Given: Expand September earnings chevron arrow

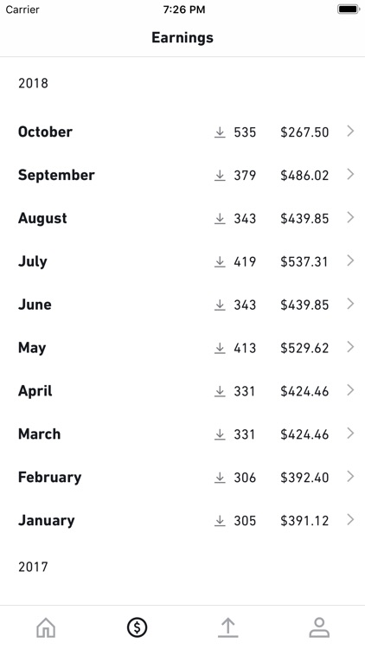Looking at the screenshot, I should pos(350,174).
